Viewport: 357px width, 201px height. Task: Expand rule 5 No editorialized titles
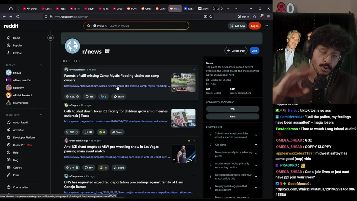(x=256, y=177)
